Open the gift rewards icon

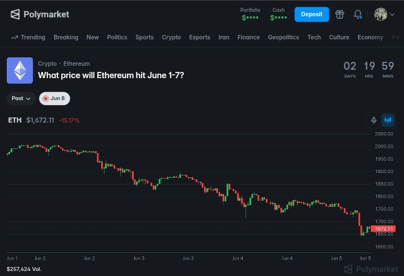pos(339,15)
